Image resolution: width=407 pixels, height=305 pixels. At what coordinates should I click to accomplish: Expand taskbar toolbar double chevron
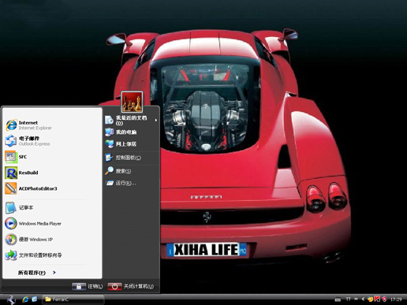point(356,299)
